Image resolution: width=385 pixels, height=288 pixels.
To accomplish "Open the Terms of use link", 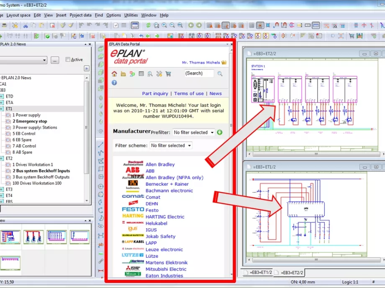I will [x=189, y=93].
